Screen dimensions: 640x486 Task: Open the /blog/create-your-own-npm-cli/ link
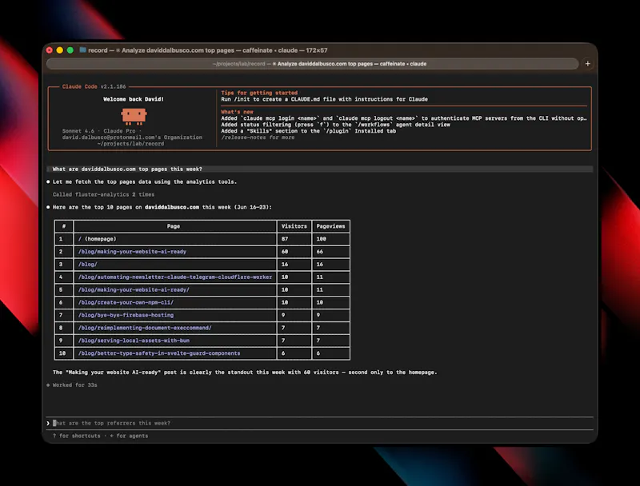[x=126, y=302]
